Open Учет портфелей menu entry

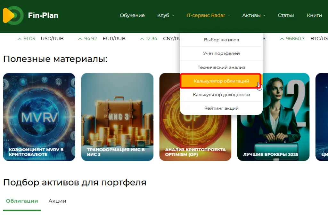tap(221, 53)
